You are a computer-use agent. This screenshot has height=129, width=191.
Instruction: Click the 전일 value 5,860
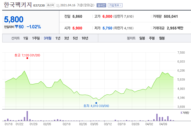(x=77, y=17)
